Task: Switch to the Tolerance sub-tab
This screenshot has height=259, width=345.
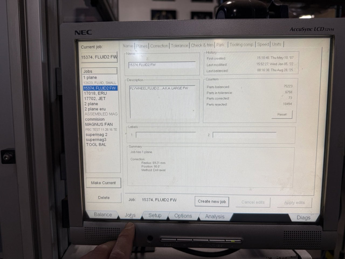Action: pyautogui.click(x=179, y=46)
